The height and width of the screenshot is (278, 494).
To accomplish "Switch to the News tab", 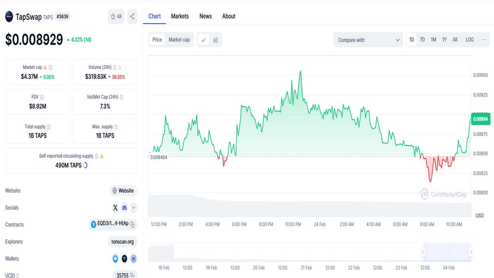I will (x=206, y=16).
